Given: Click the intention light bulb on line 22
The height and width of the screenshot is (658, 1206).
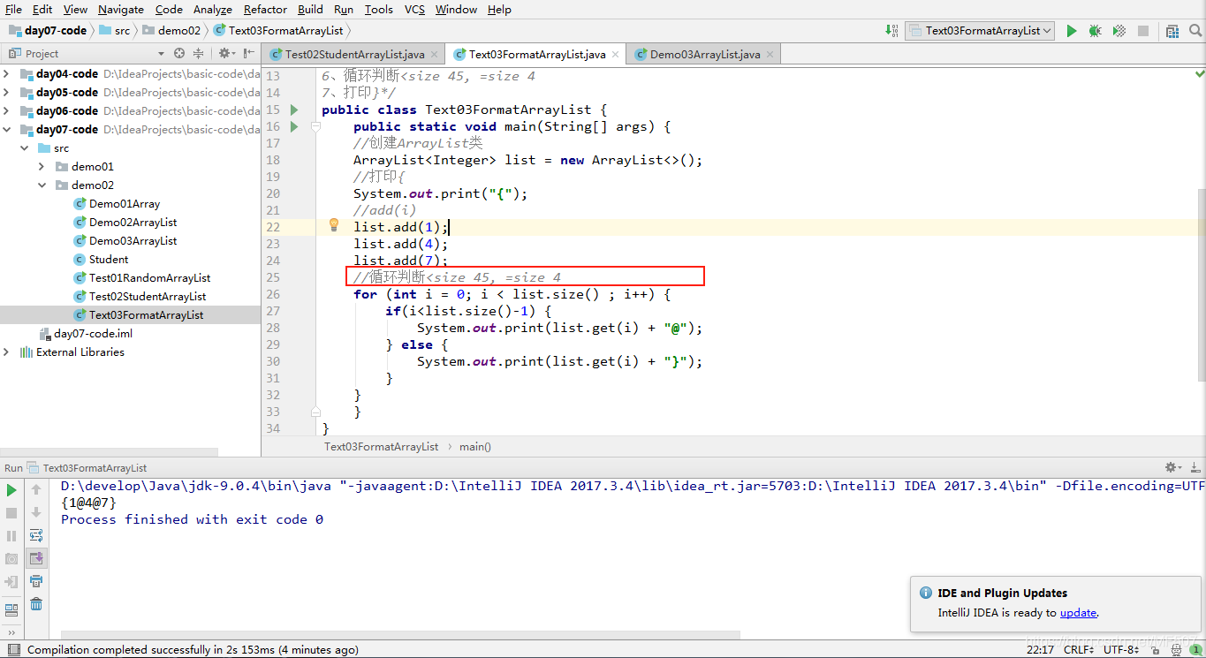Looking at the screenshot, I should click(334, 226).
